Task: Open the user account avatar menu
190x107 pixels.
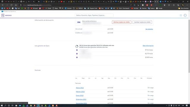Action: click(x=185, y=15)
